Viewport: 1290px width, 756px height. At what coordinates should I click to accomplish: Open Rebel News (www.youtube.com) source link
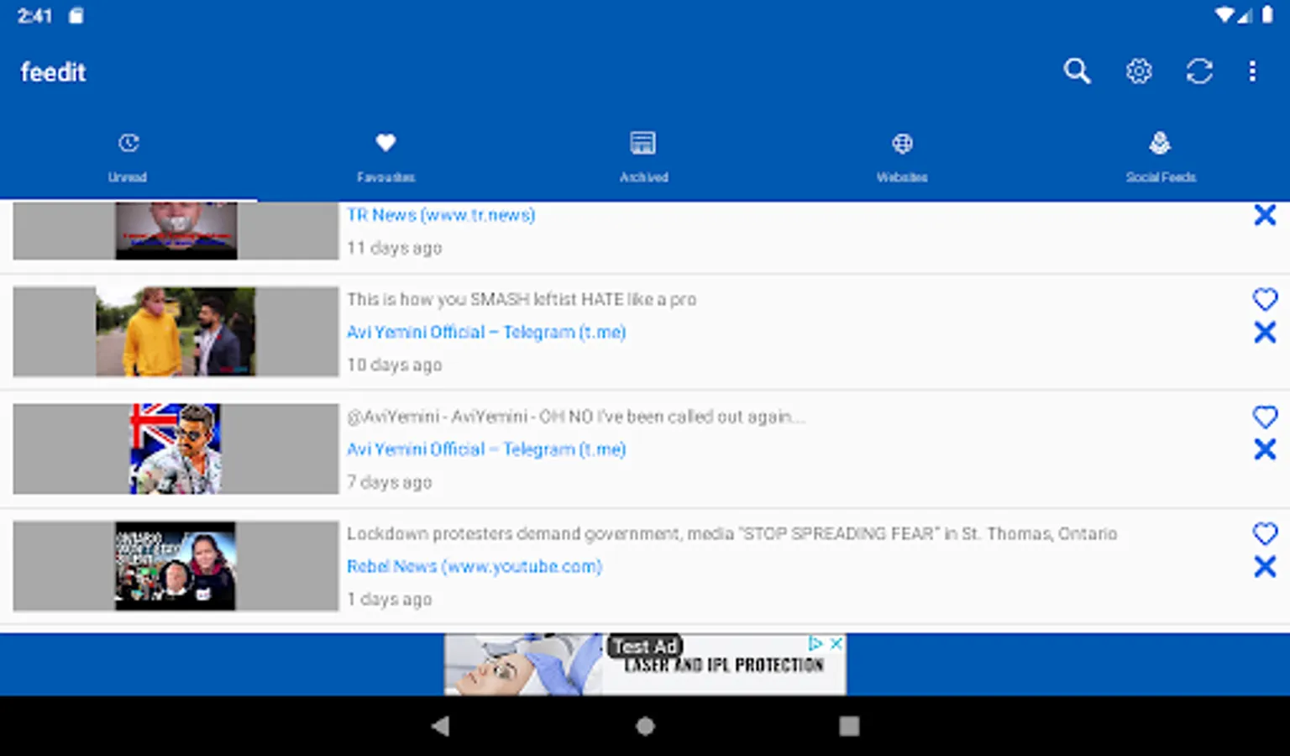click(475, 566)
